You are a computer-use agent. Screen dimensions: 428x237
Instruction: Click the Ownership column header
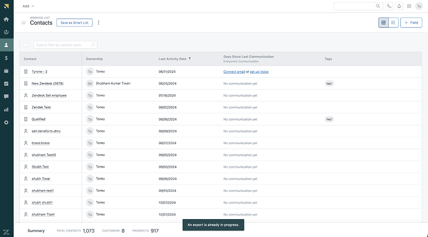94,59
